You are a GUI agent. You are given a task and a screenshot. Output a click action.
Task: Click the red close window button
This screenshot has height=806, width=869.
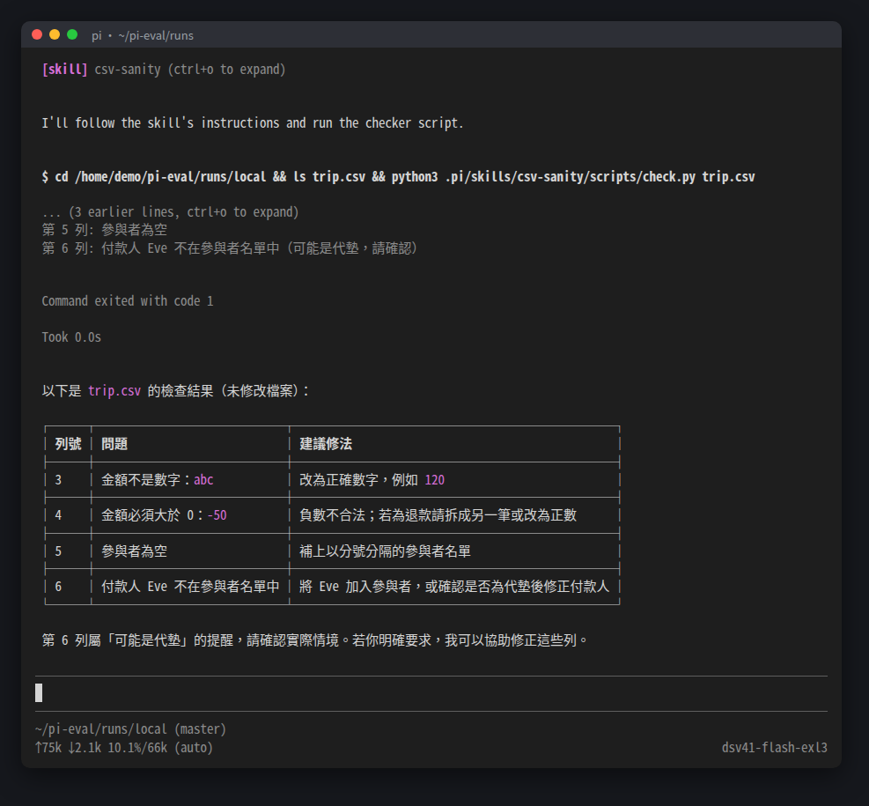[37, 35]
